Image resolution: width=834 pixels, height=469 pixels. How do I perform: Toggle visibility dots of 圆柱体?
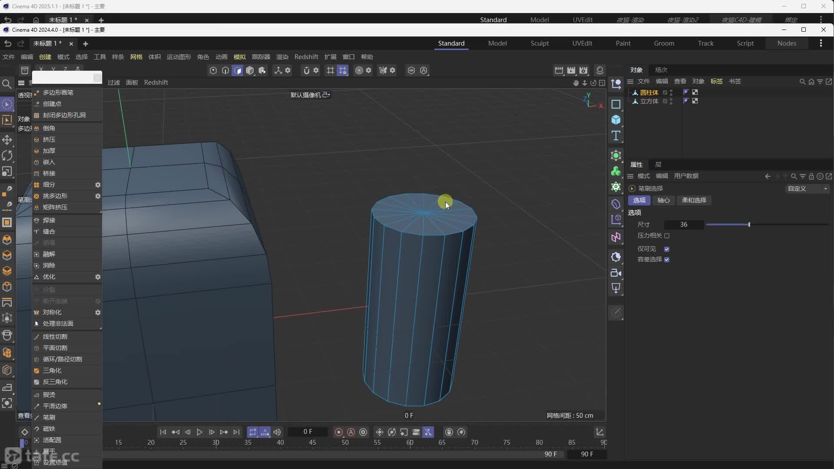pos(671,92)
